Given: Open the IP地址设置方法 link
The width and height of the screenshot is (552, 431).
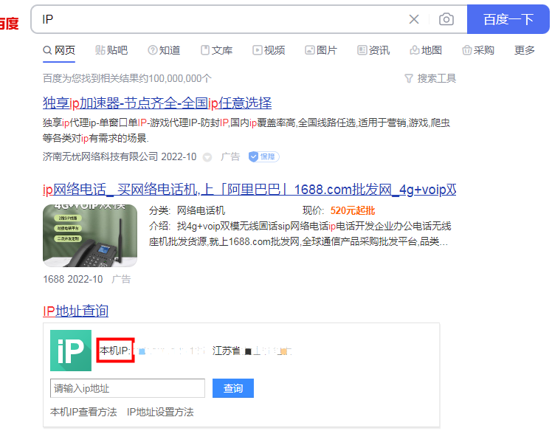Looking at the screenshot, I should 160,412.
